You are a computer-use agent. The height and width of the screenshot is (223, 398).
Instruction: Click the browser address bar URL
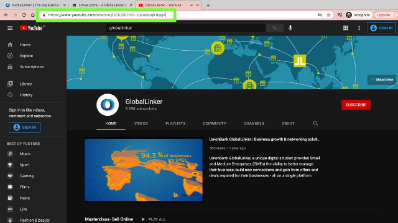point(107,15)
